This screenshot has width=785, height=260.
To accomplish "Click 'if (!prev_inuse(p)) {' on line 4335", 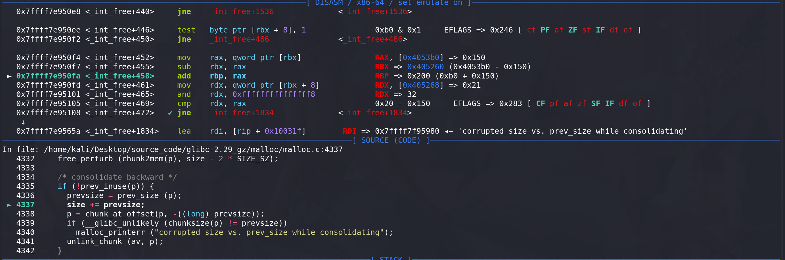I will point(106,186).
